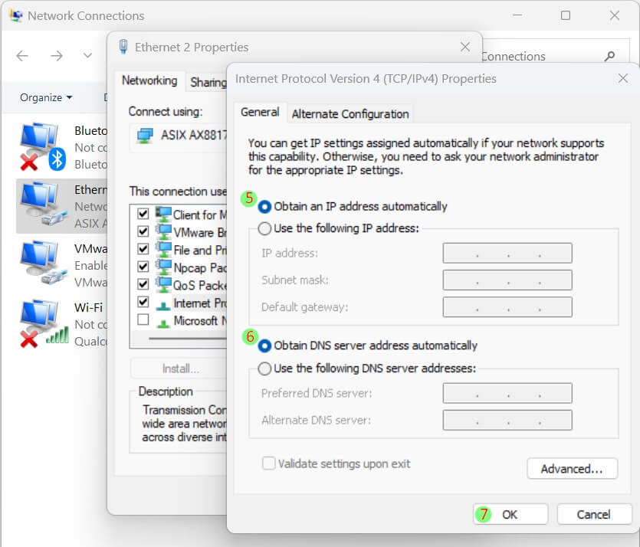The image size is (640, 547).
Task: Select Use the following DNS server addresses
Action: pos(265,368)
